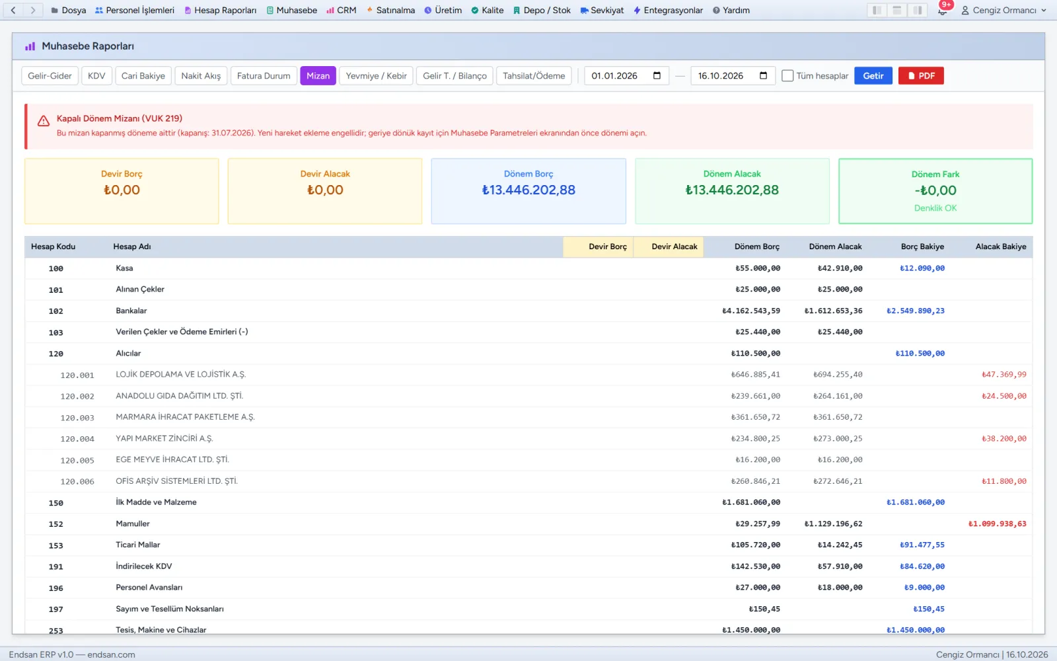Viewport: 1057px width, 661px height.
Task: Click the start date field 01.01.2026
Action: tap(626, 76)
